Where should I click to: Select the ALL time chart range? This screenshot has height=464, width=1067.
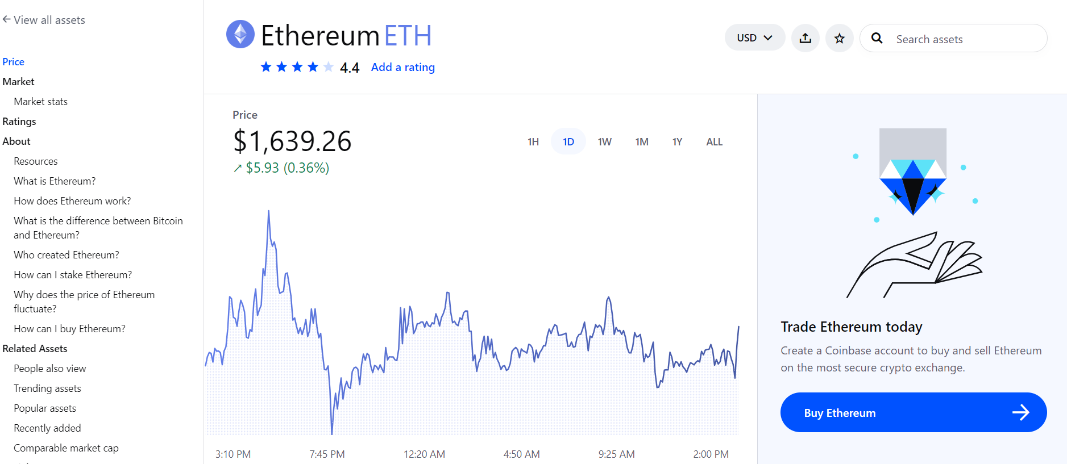pyautogui.click(x=714, y=141)
